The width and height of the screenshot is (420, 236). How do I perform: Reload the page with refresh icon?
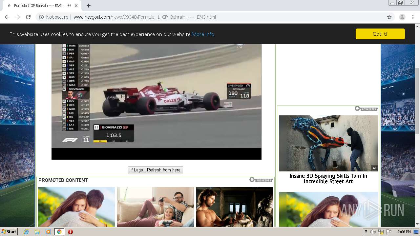pos(28,17)
